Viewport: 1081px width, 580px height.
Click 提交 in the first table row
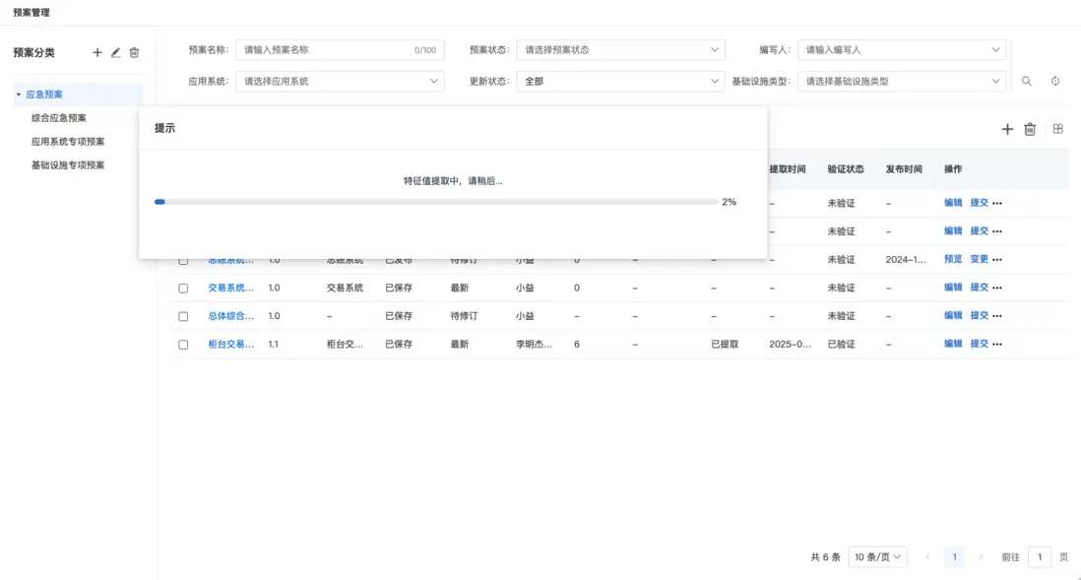pos(979,203)
